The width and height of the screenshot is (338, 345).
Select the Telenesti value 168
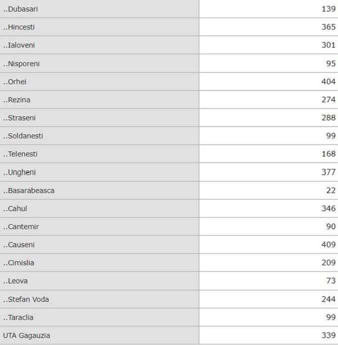point(328,154)
